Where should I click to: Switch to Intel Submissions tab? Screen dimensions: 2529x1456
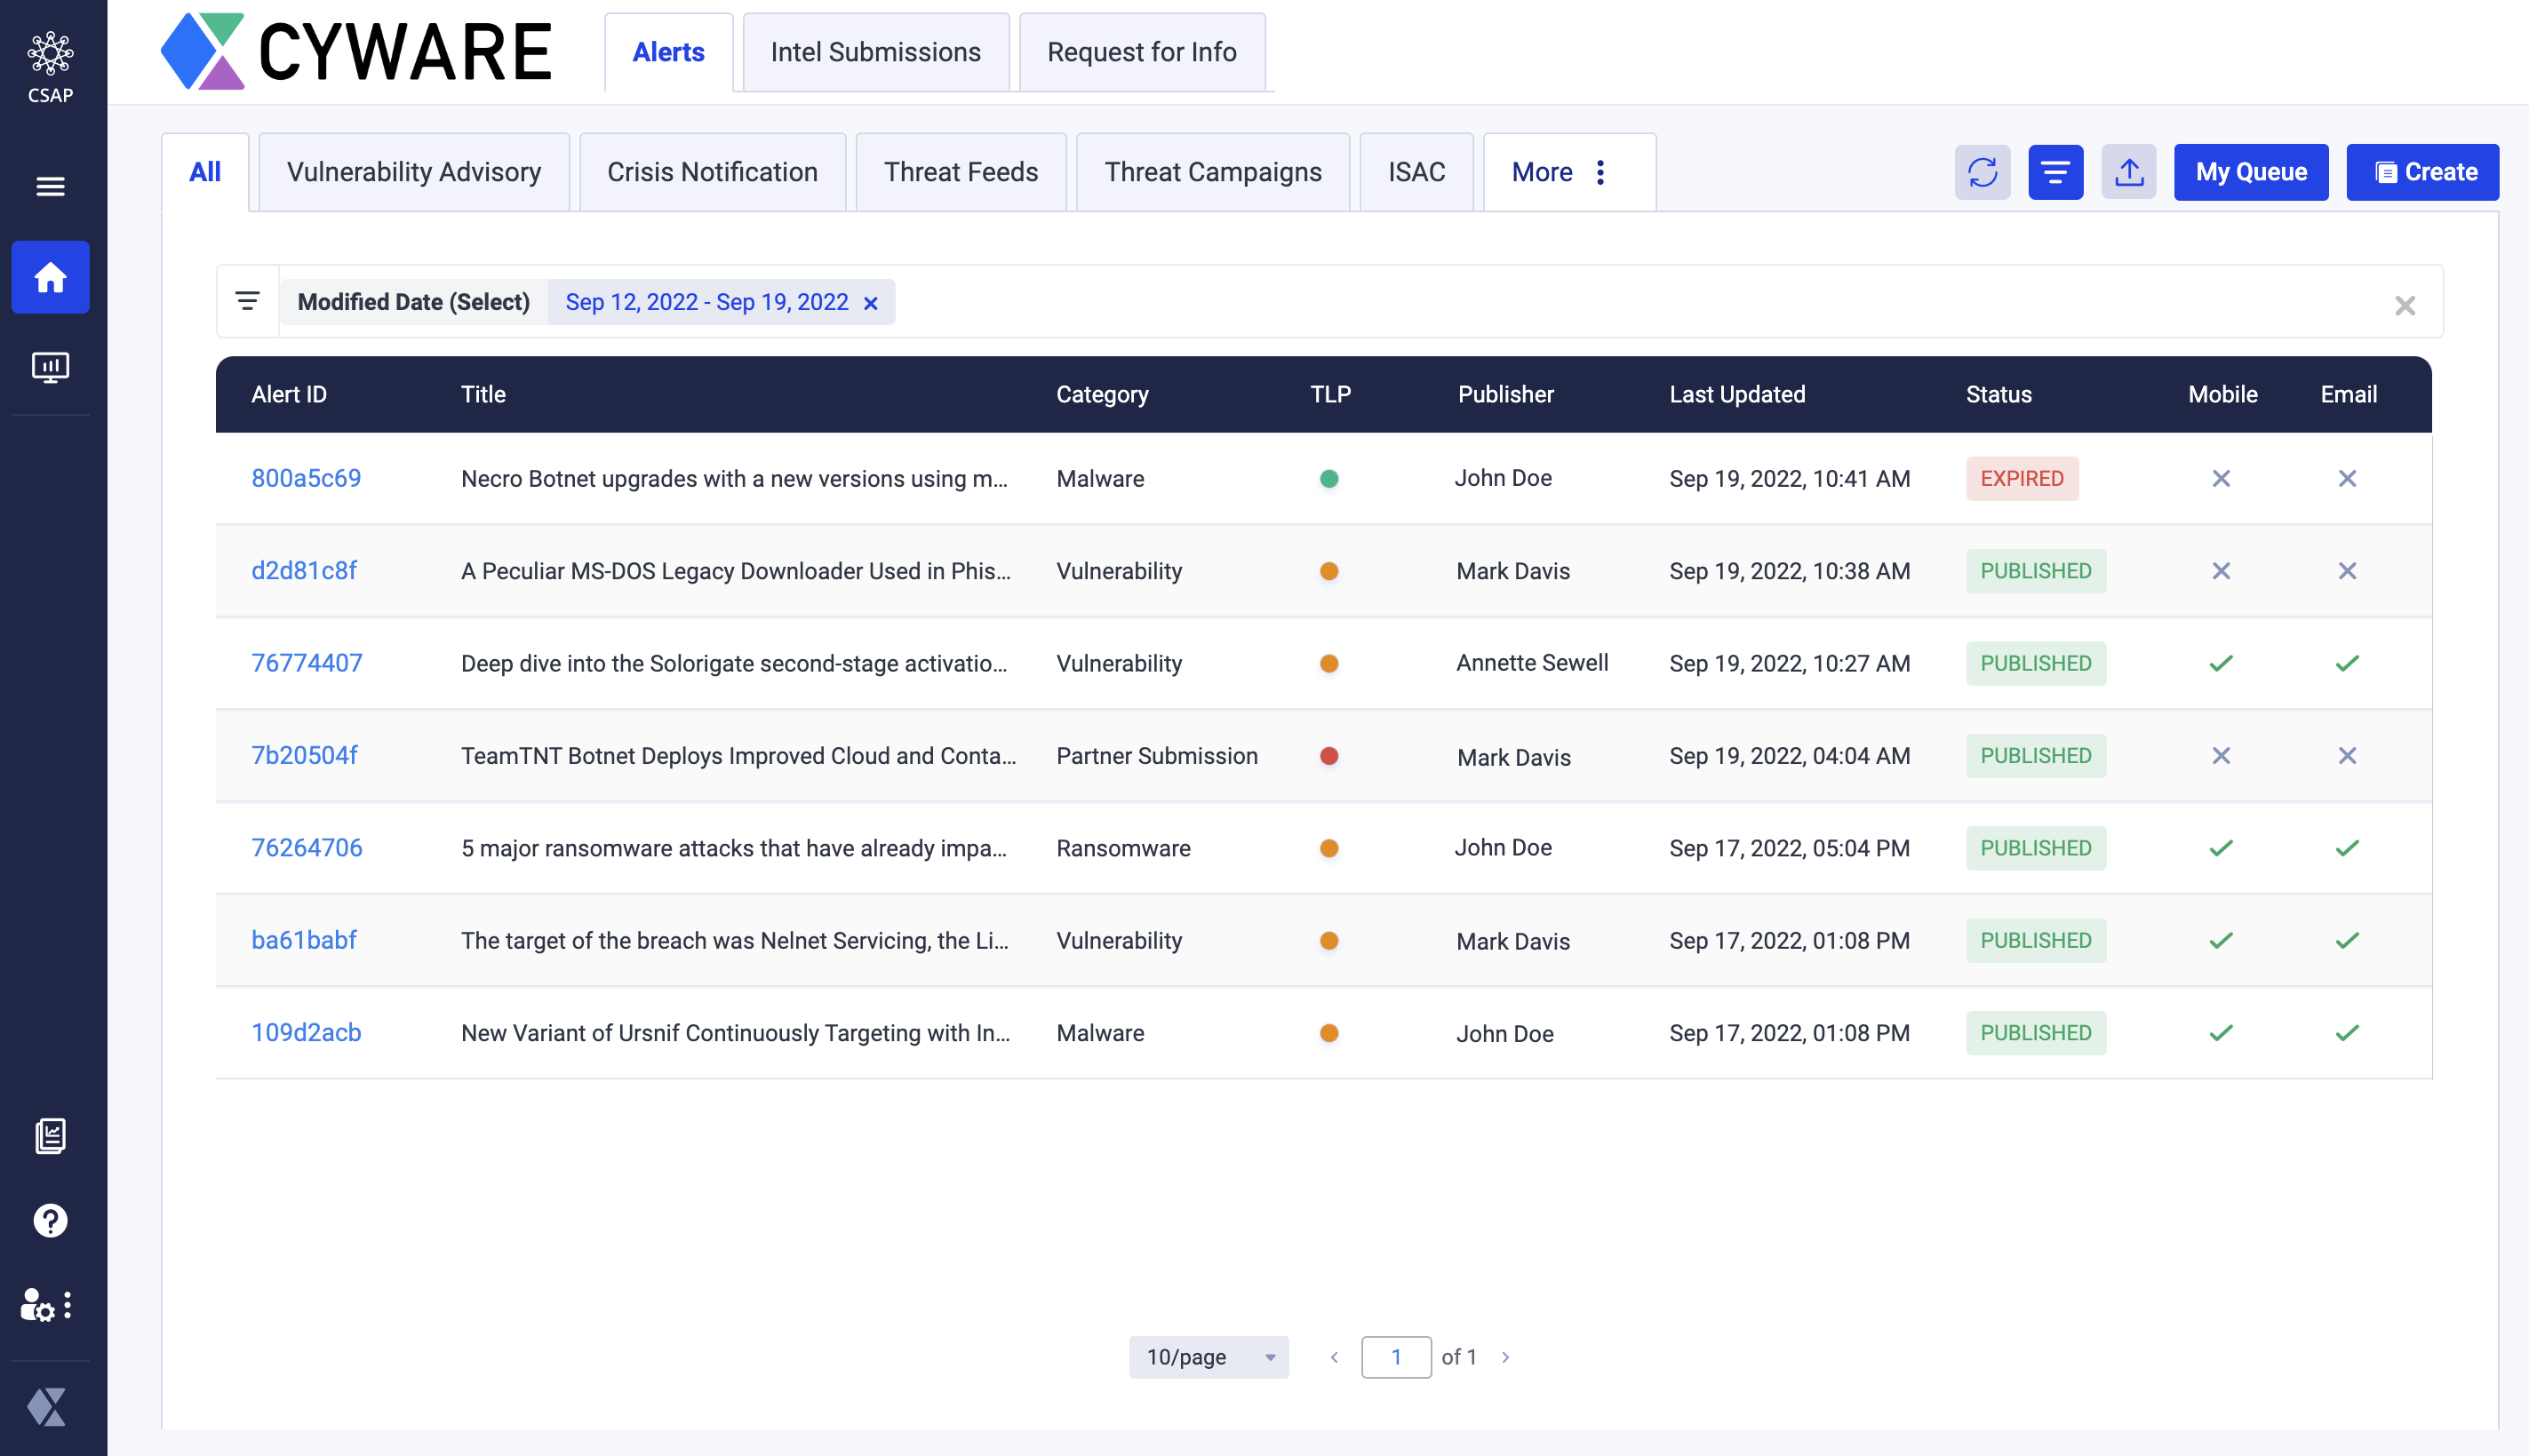pyautogui.click(x=875, y=52)
